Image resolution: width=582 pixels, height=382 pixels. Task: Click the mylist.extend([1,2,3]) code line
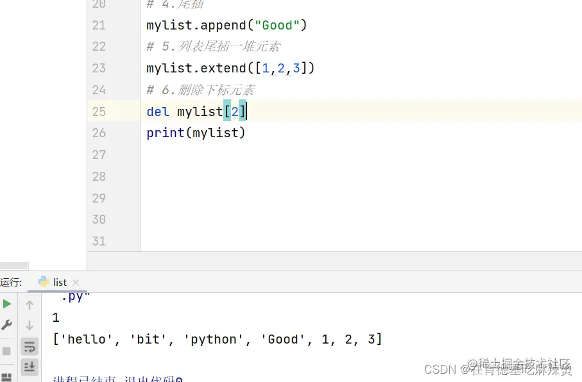click(230, 68)
